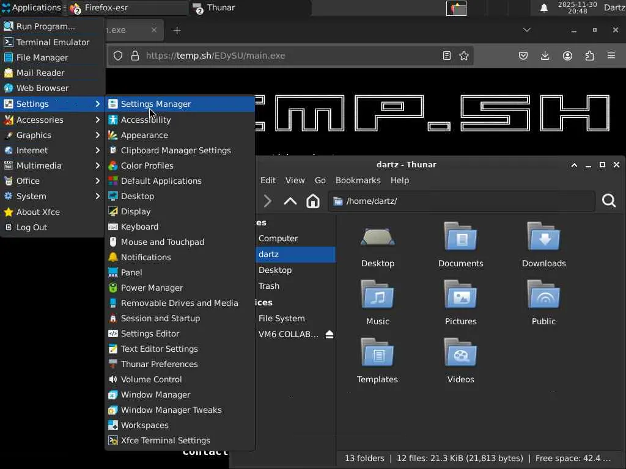Click Log Out in Applications menu

[32, 227]
